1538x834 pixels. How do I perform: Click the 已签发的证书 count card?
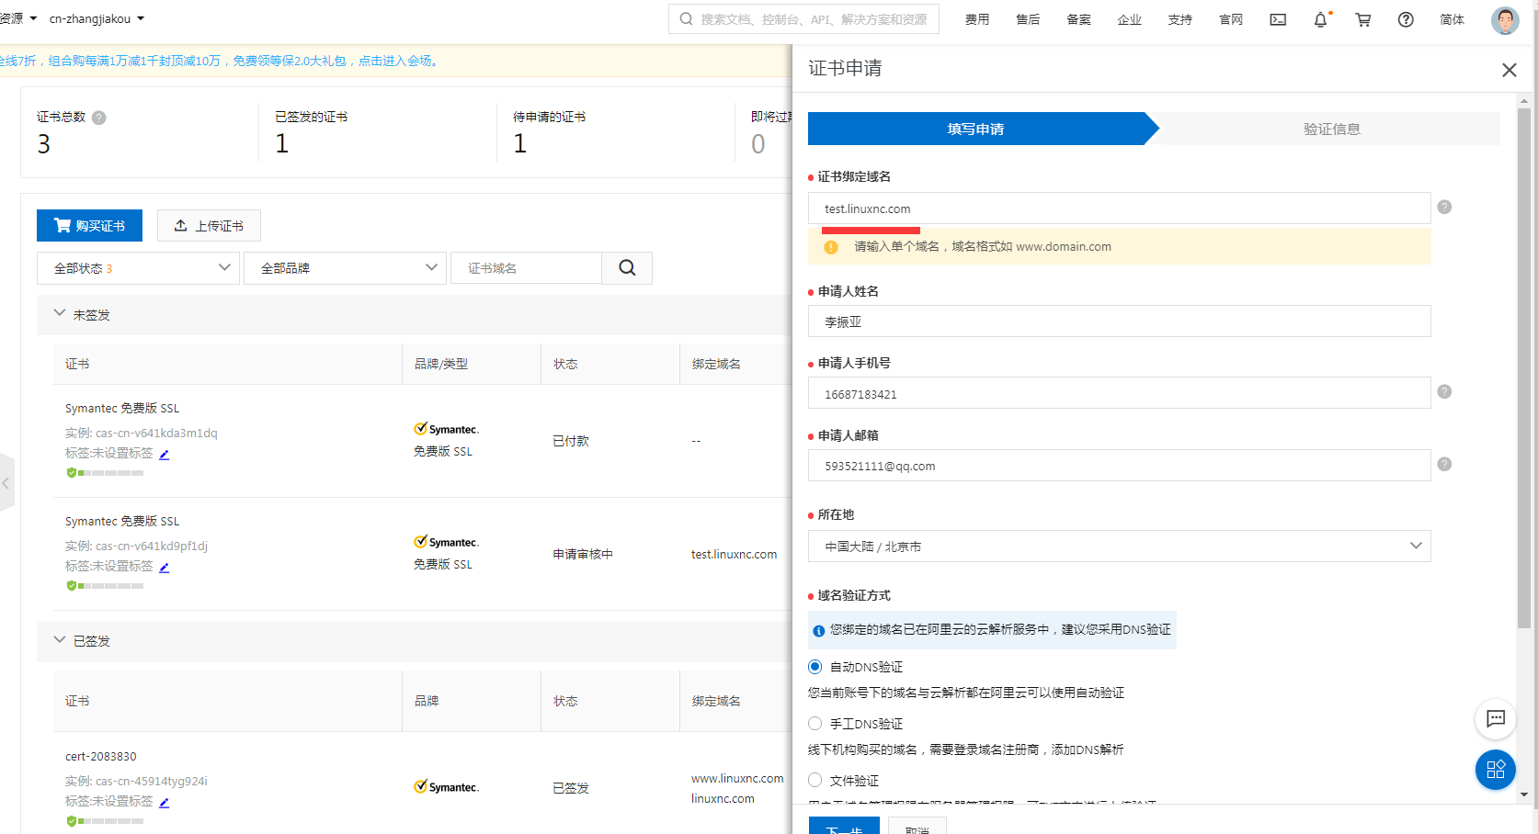(x=378, y=132)
